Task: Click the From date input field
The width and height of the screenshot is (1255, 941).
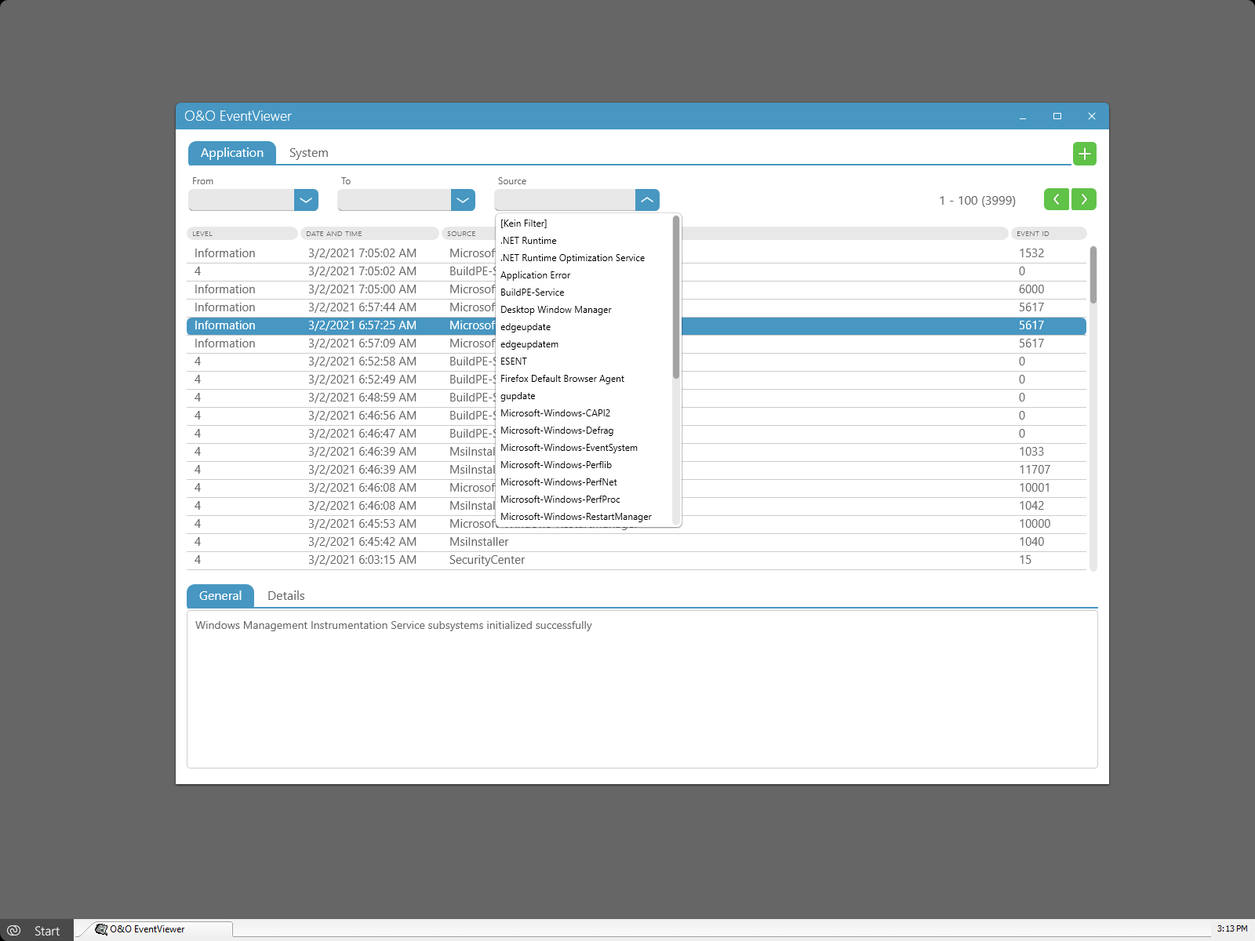Action: point(242,200)
